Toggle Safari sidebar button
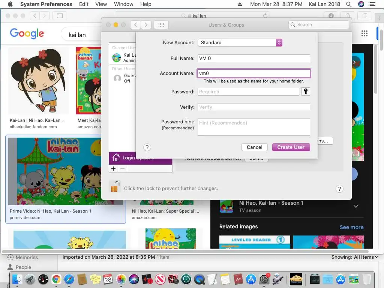Image resolution: width=384 pixels, height=288 pixels. [60, 16]
